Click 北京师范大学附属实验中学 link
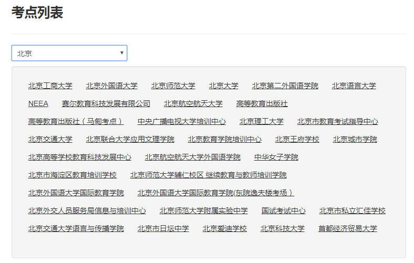 203,211
